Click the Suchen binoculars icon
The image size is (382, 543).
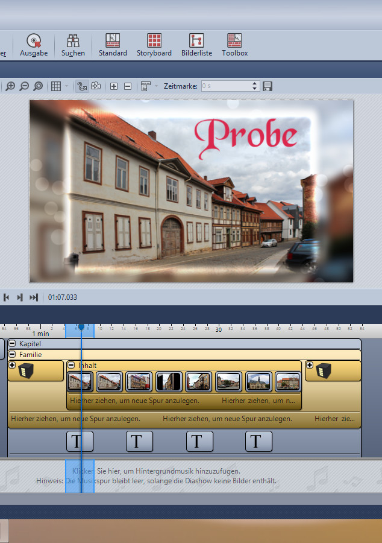click(73, 45)
